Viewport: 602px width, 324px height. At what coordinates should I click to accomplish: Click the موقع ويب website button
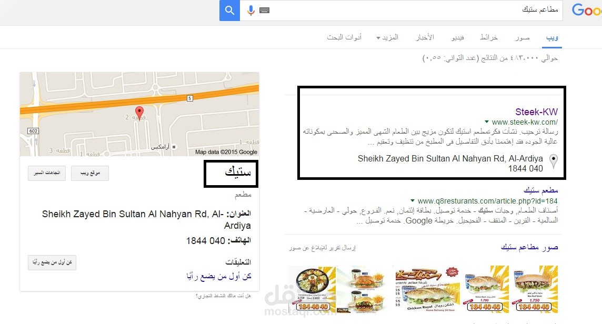coord(90,173)
